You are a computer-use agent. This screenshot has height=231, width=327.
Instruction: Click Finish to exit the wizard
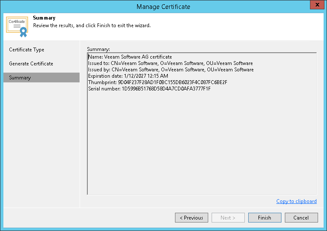[264, 218]
